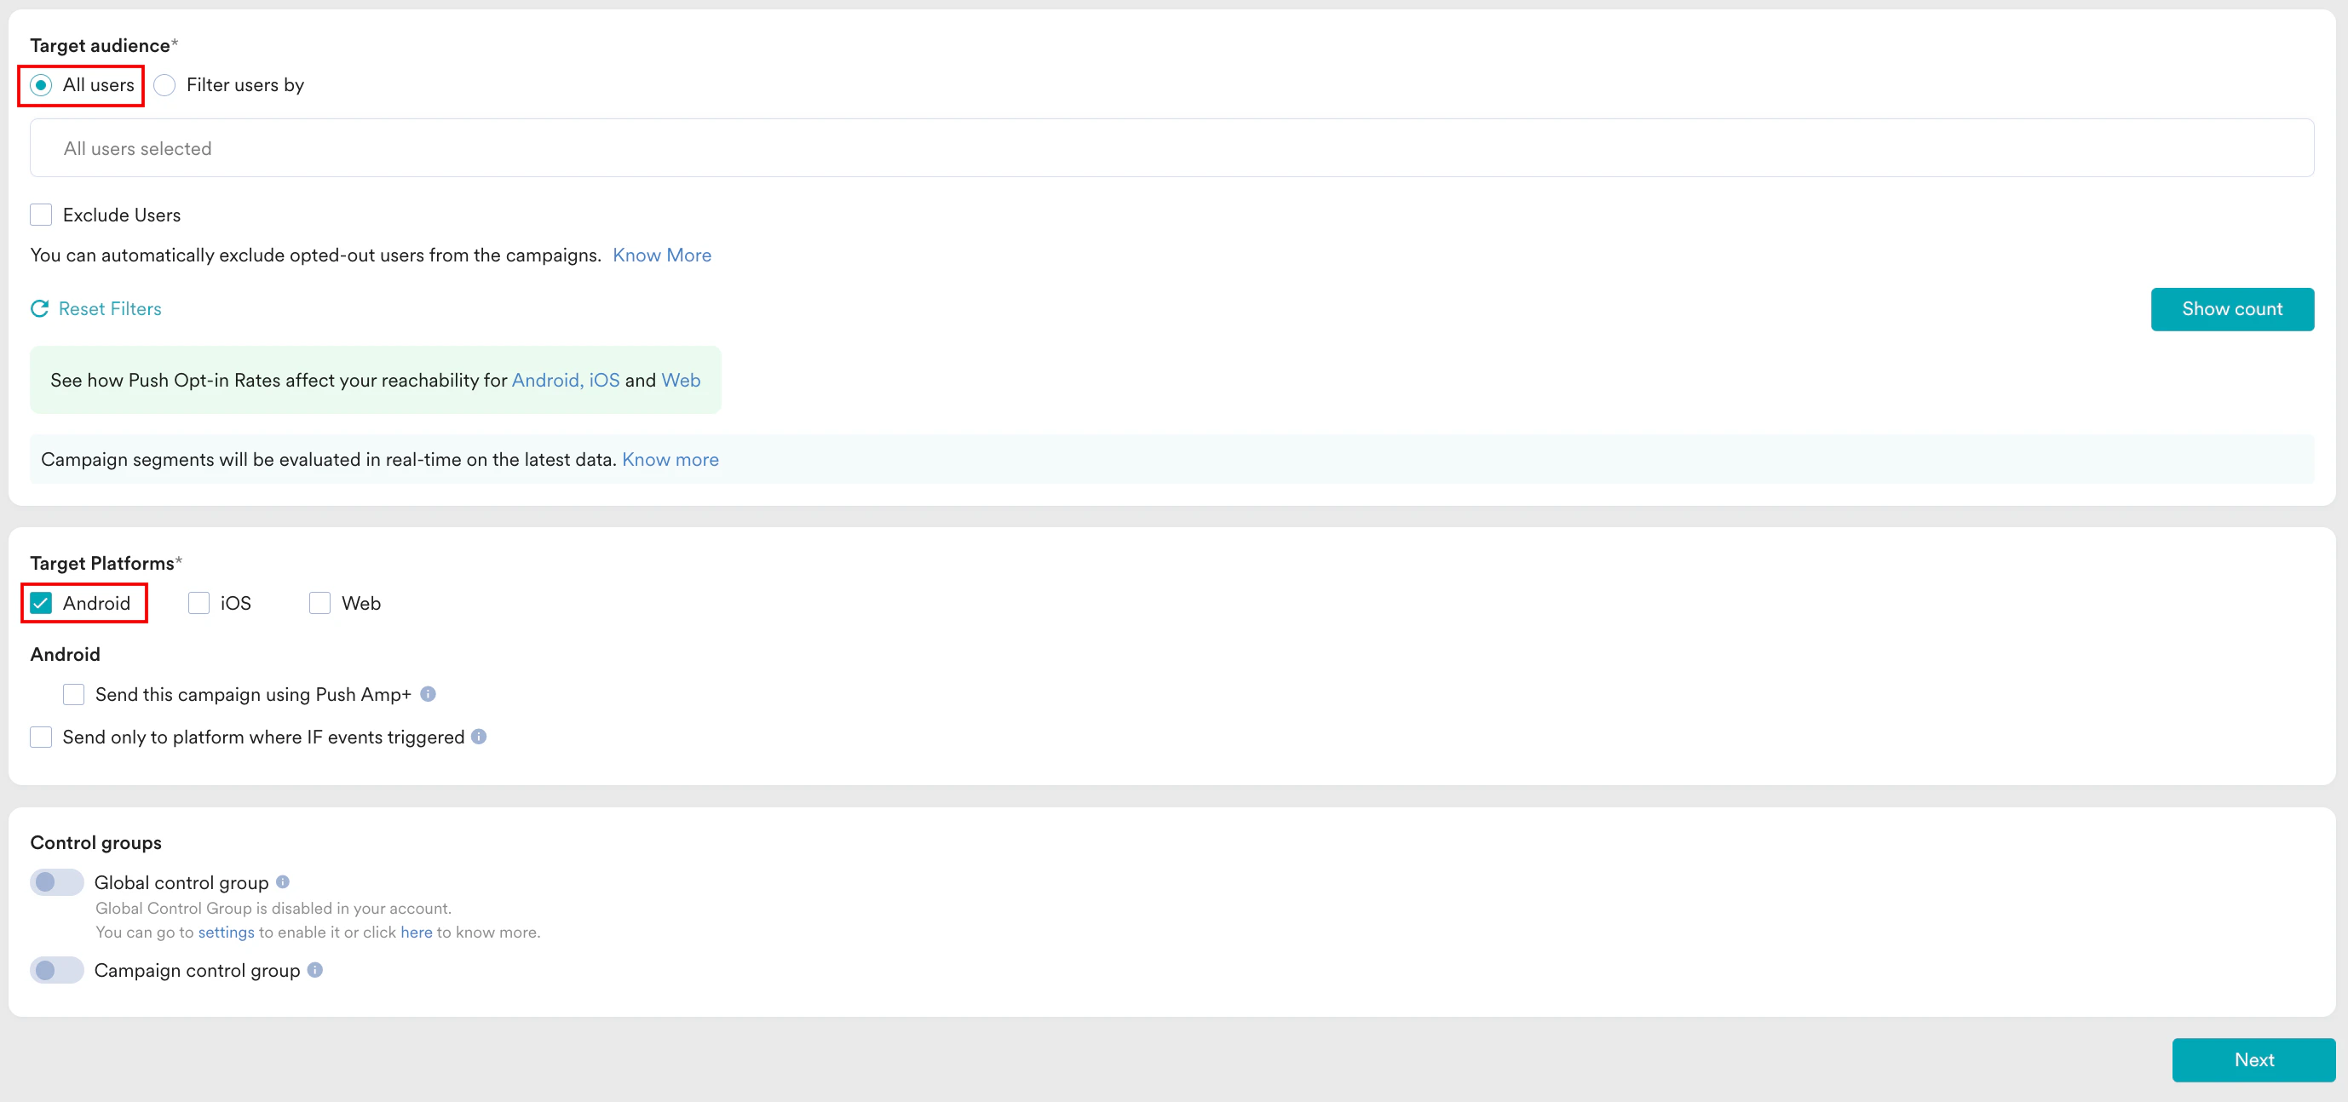Uncheck the Android platform checkbox

click(40, 602)
